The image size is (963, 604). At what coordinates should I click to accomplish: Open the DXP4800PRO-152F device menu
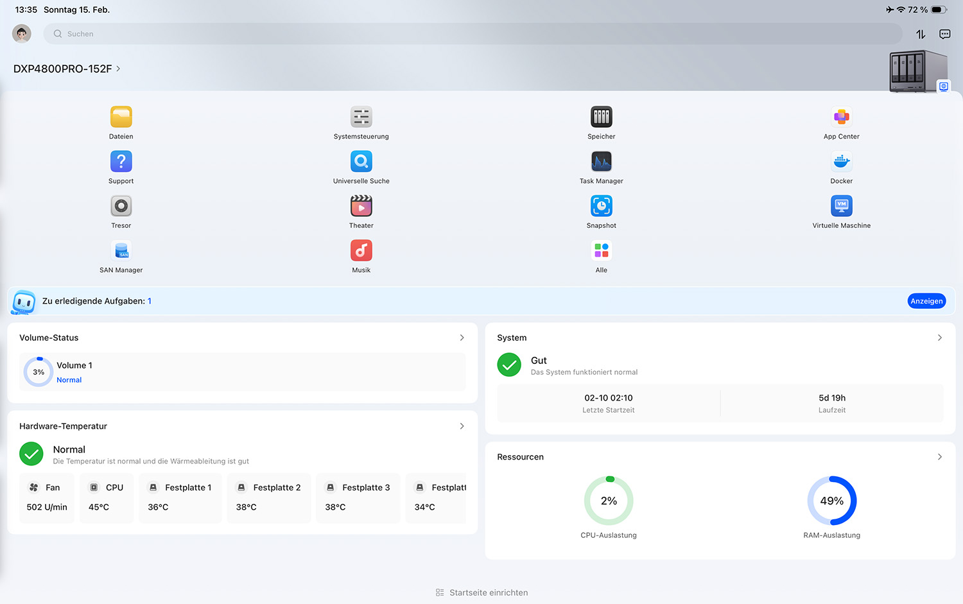click(x=67, y=69)
